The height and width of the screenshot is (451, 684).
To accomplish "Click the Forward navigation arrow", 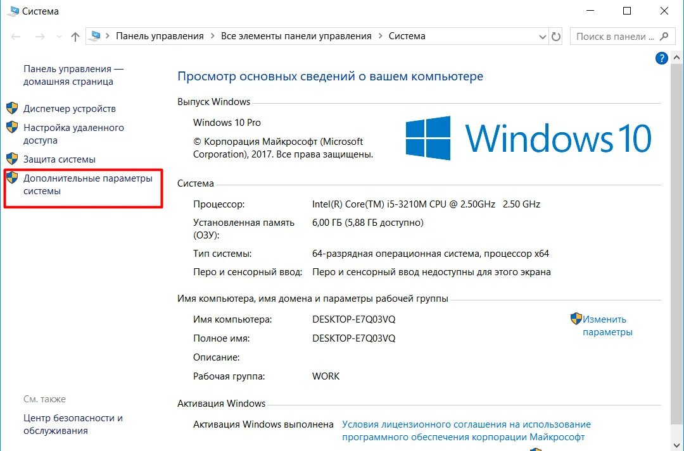I will [x=40, y=37].
